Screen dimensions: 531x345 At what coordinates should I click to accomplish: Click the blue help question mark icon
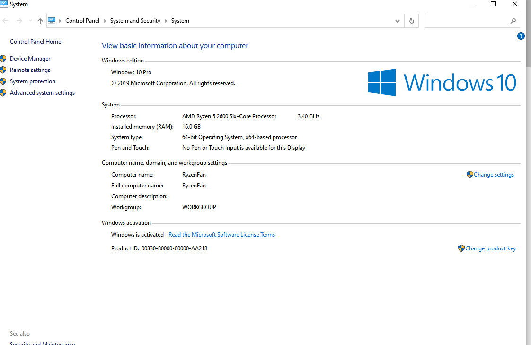pos(521,36)
